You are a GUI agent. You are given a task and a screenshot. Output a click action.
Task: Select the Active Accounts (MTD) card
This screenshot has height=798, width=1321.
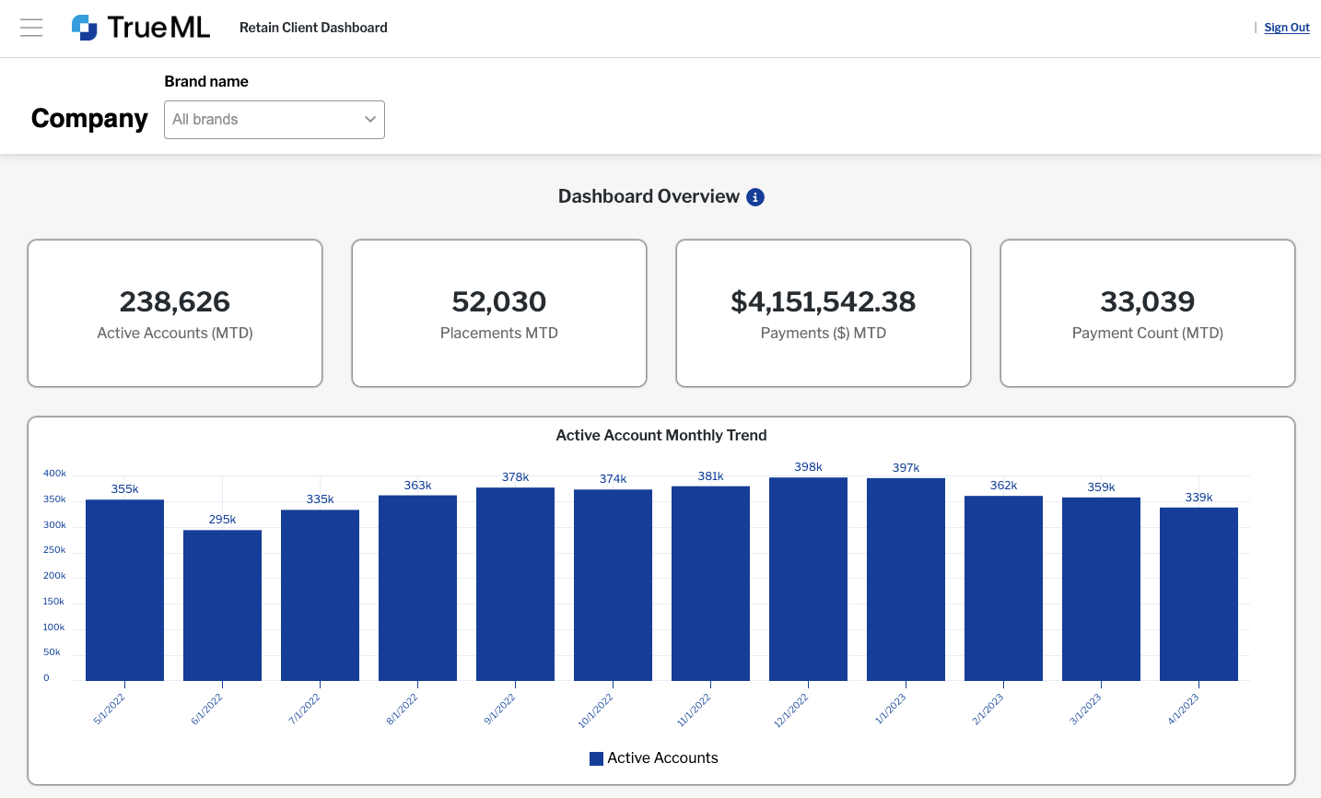point(175,313)
